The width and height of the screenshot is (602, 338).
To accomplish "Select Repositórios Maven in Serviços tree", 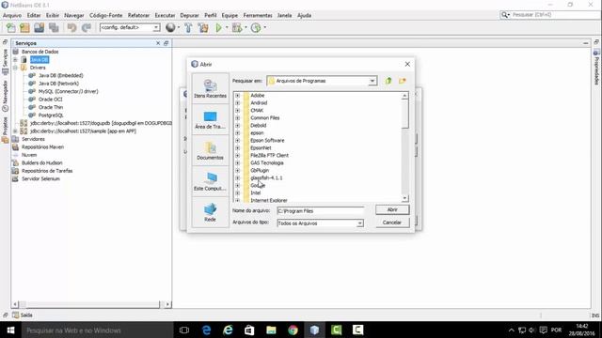I will (x=42, y=146).
